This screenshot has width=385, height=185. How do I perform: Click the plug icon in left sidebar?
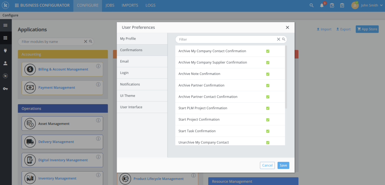tap(5, 50)
